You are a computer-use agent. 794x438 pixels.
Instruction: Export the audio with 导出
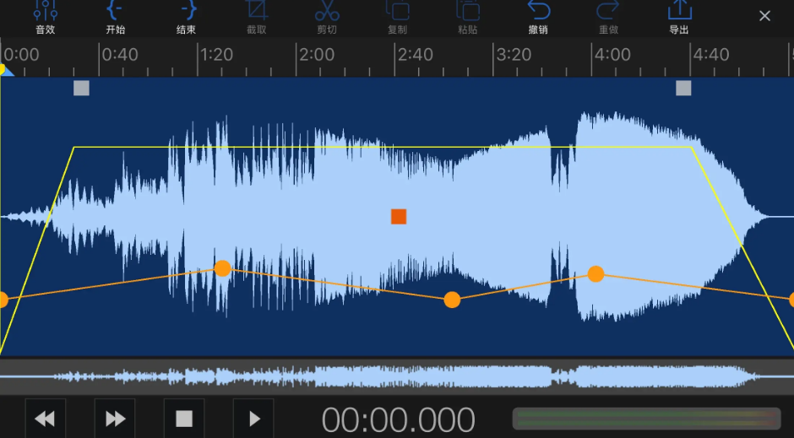(x=679, y=17)
